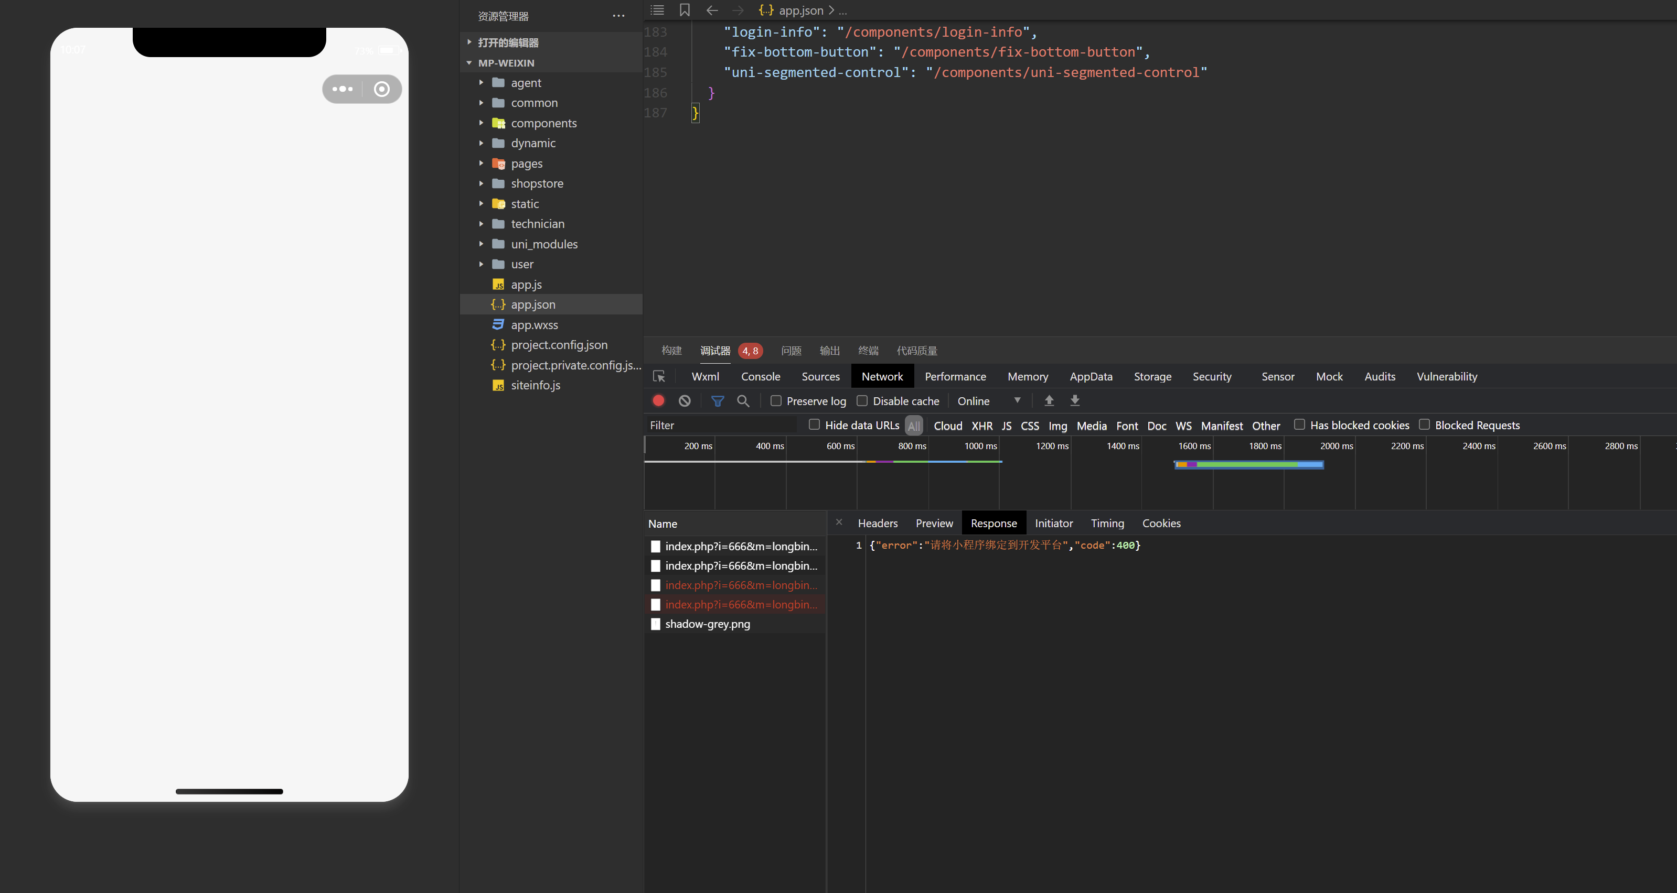Click the export HAR download arrow icon
The height and width of the screenshot is (893, 1677).
1075,401
